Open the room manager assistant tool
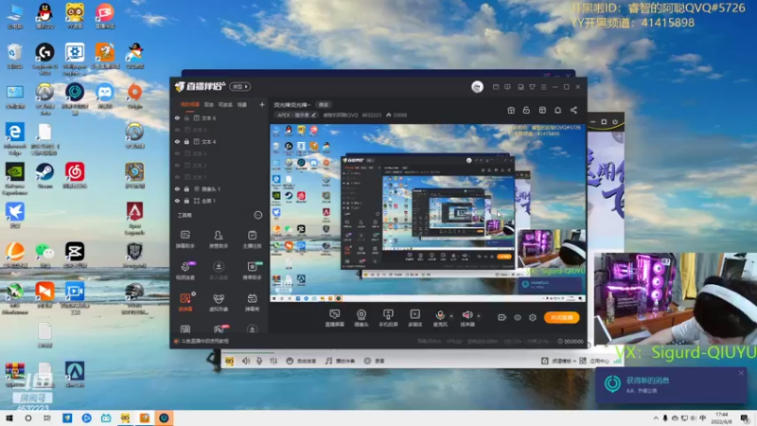Viewport: 757px width, 426px height. click(x=219, y=240)
